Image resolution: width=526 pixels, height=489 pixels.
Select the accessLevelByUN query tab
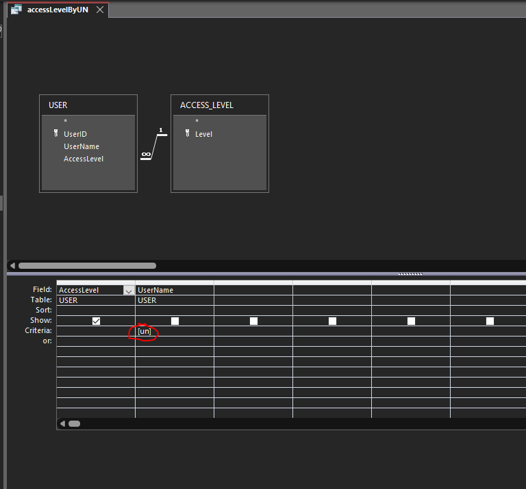[58, 10]
